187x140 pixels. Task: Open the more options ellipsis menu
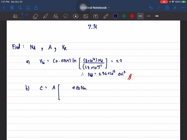tap(183, 8)
